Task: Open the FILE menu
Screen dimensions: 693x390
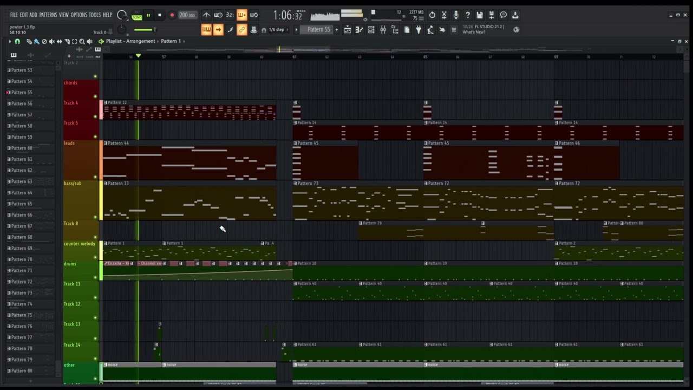Action: pyautogui.click(x=14, y=15)
